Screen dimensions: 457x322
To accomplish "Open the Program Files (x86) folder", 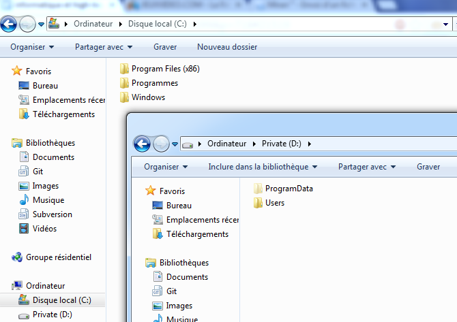I will click(x=164, y=69).
